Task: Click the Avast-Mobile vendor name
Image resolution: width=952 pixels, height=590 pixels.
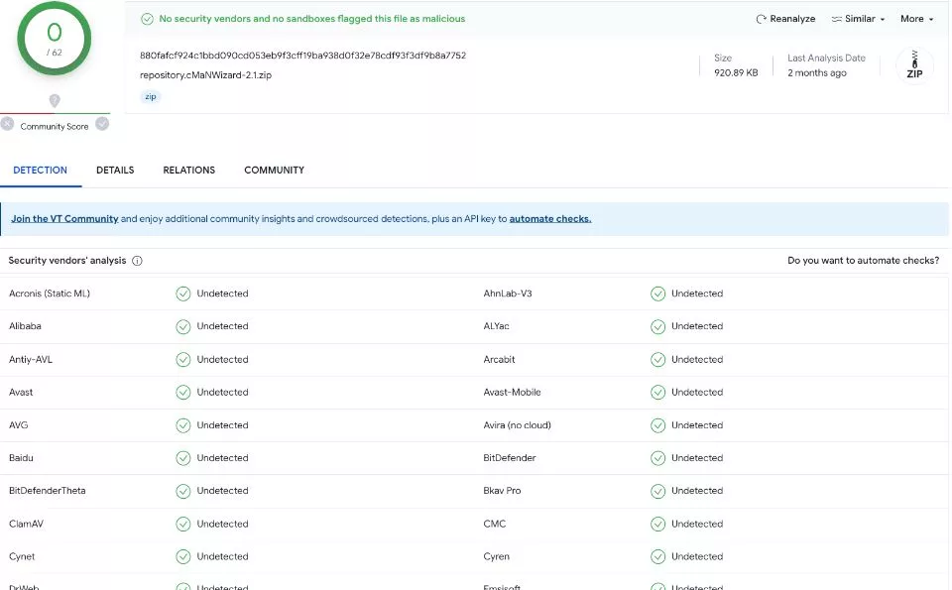Action: point(512,392)
